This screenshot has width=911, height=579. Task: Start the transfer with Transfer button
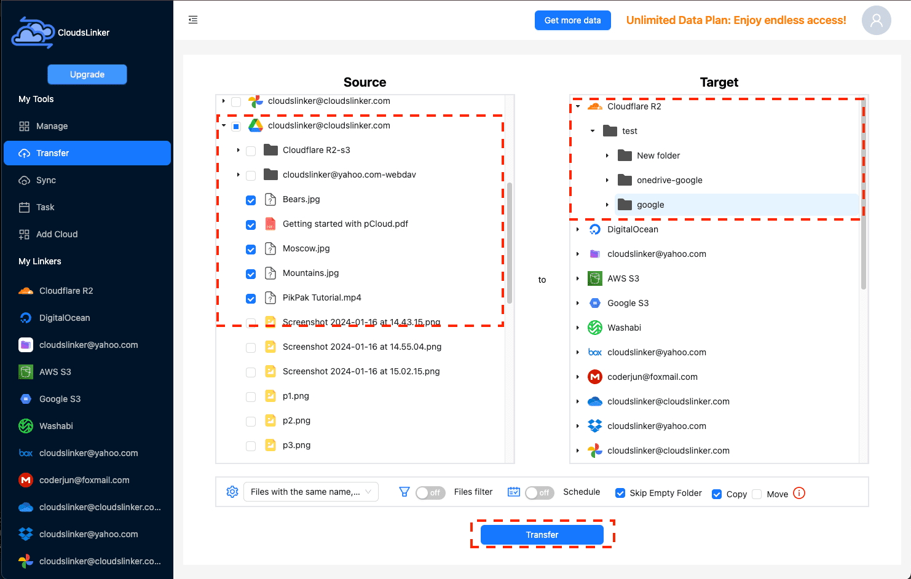[x=542, y=535]
